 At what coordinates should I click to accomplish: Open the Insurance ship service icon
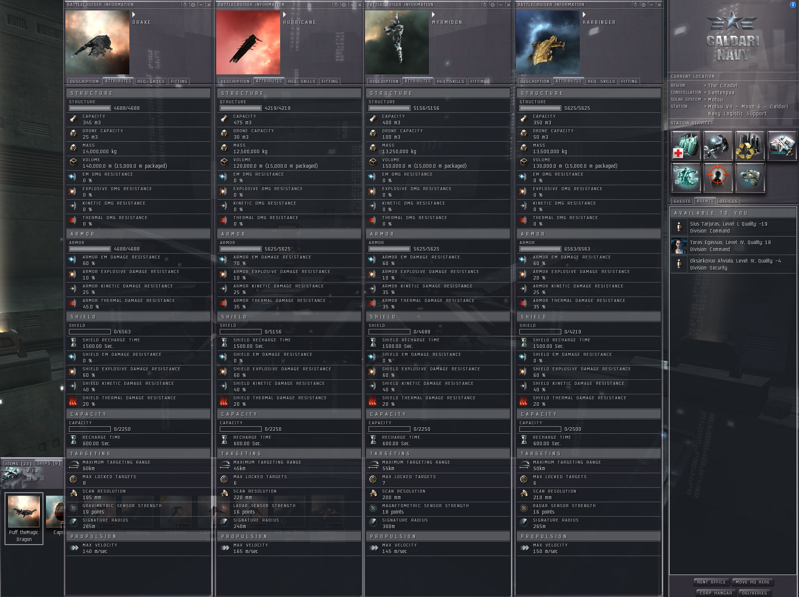(x=750, y=177)
